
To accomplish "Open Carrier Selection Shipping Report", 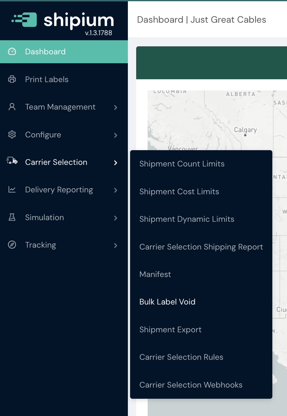I will [201, 247].
